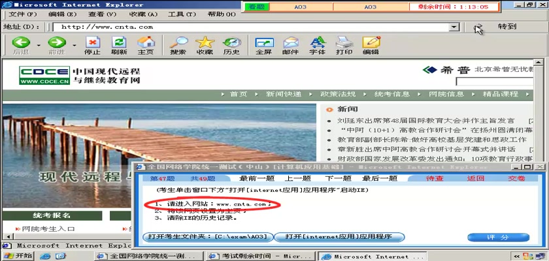Open news item 中阿(10+1)高教合作研讨会
Viewport: 549px width, 261px height.
(x=435, y=130)
